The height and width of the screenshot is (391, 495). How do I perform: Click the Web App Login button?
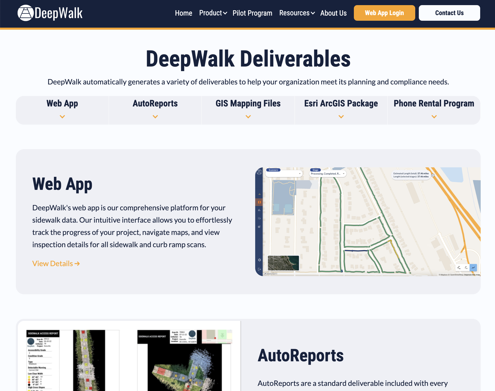pyautogui.click(x=384, y=13)
